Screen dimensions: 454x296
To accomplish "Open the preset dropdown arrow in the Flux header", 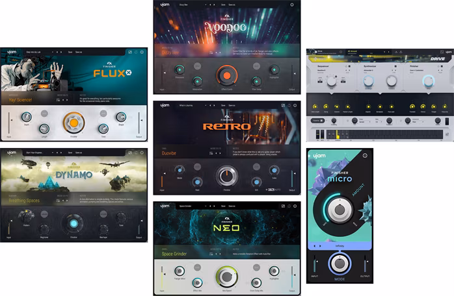I will pyautogui.click(x=53, y=52).
